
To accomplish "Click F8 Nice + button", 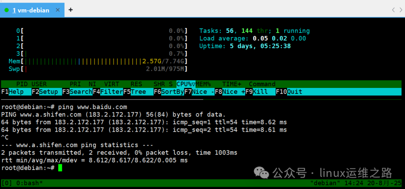I will pos(229,92).
